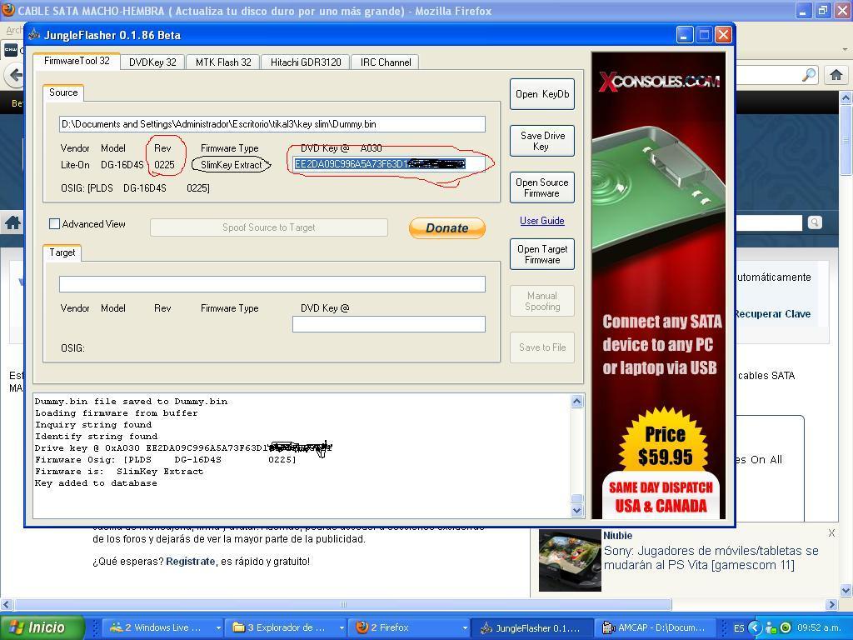Viewport: 853px width, 640px height.
Task: Click the SlimKey Extract firmware type value
Action: point(232,164)
